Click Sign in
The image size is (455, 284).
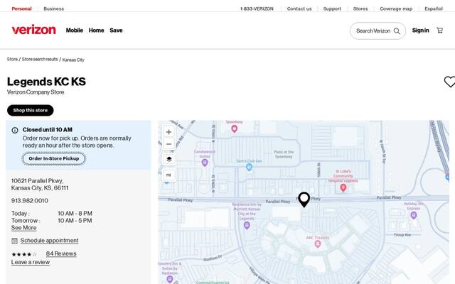click(x=420, y=30)
